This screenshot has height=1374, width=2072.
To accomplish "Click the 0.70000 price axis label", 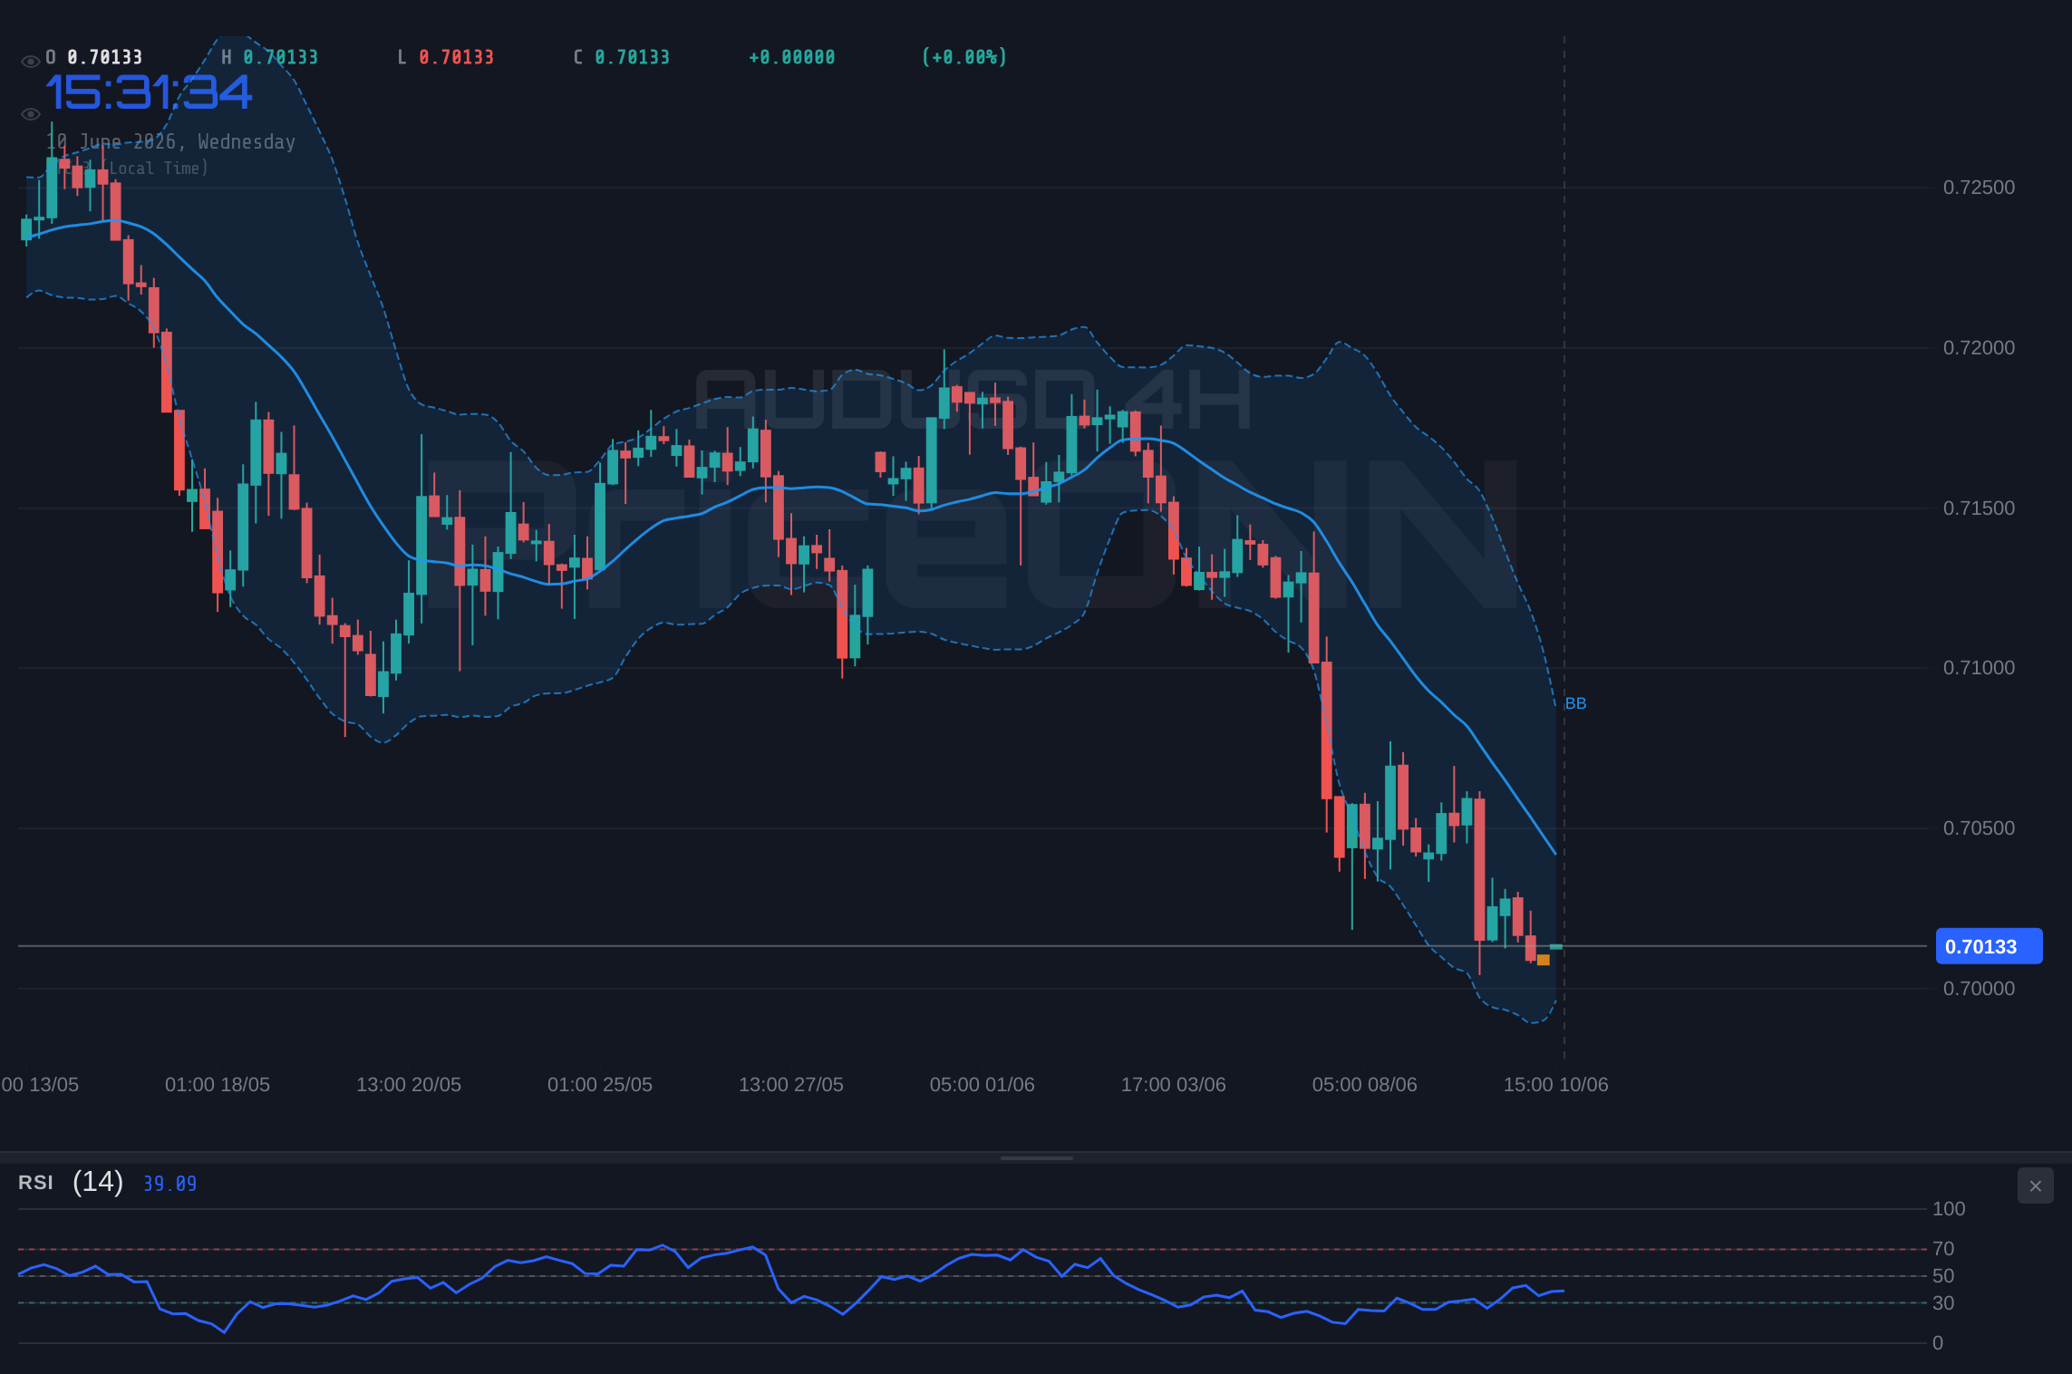I will [1979, 989].
